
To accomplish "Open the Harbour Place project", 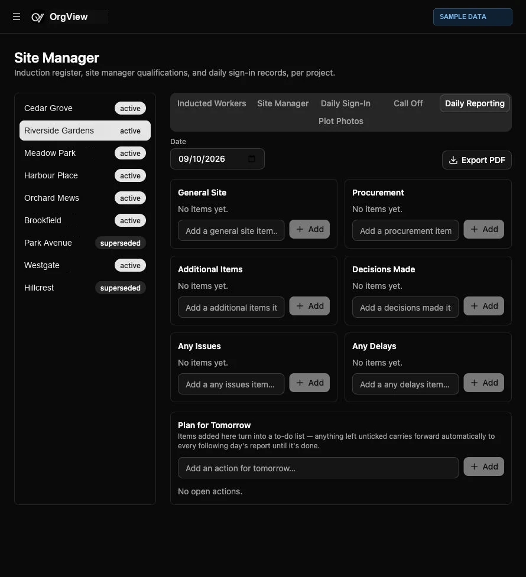I will pyautogui.click(x=85, y=175).
